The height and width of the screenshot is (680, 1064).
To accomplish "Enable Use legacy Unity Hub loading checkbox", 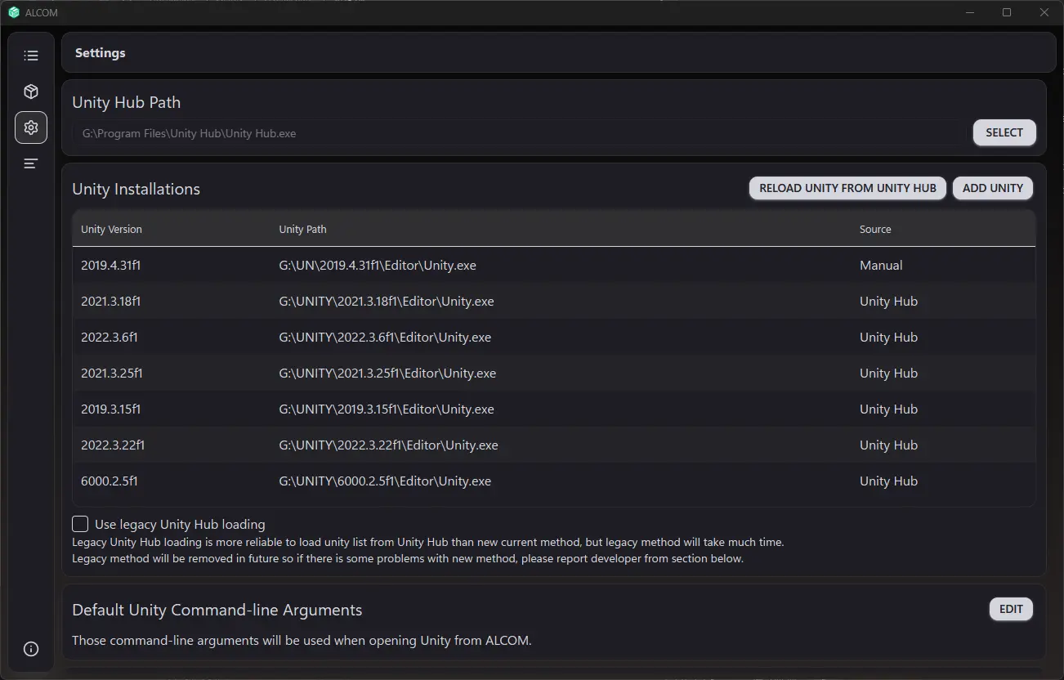I will (80, 524).
